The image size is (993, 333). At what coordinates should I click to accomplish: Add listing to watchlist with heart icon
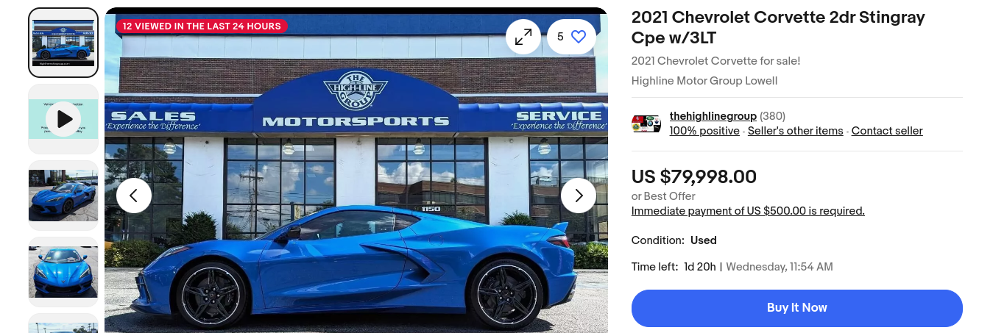pyautogui.click(x=571, y=37)
